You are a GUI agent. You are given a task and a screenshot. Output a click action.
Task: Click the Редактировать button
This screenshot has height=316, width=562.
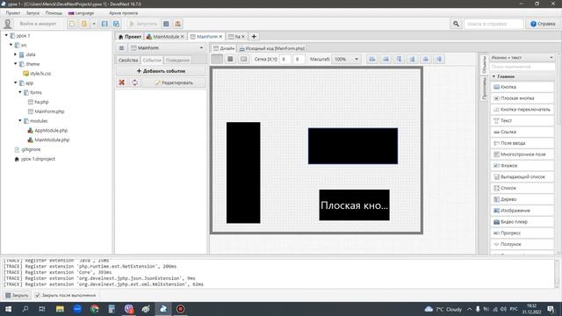point(174,83)
